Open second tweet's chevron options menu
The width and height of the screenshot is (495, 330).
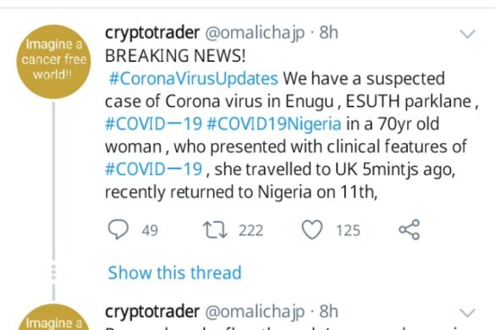pos(468,312)
